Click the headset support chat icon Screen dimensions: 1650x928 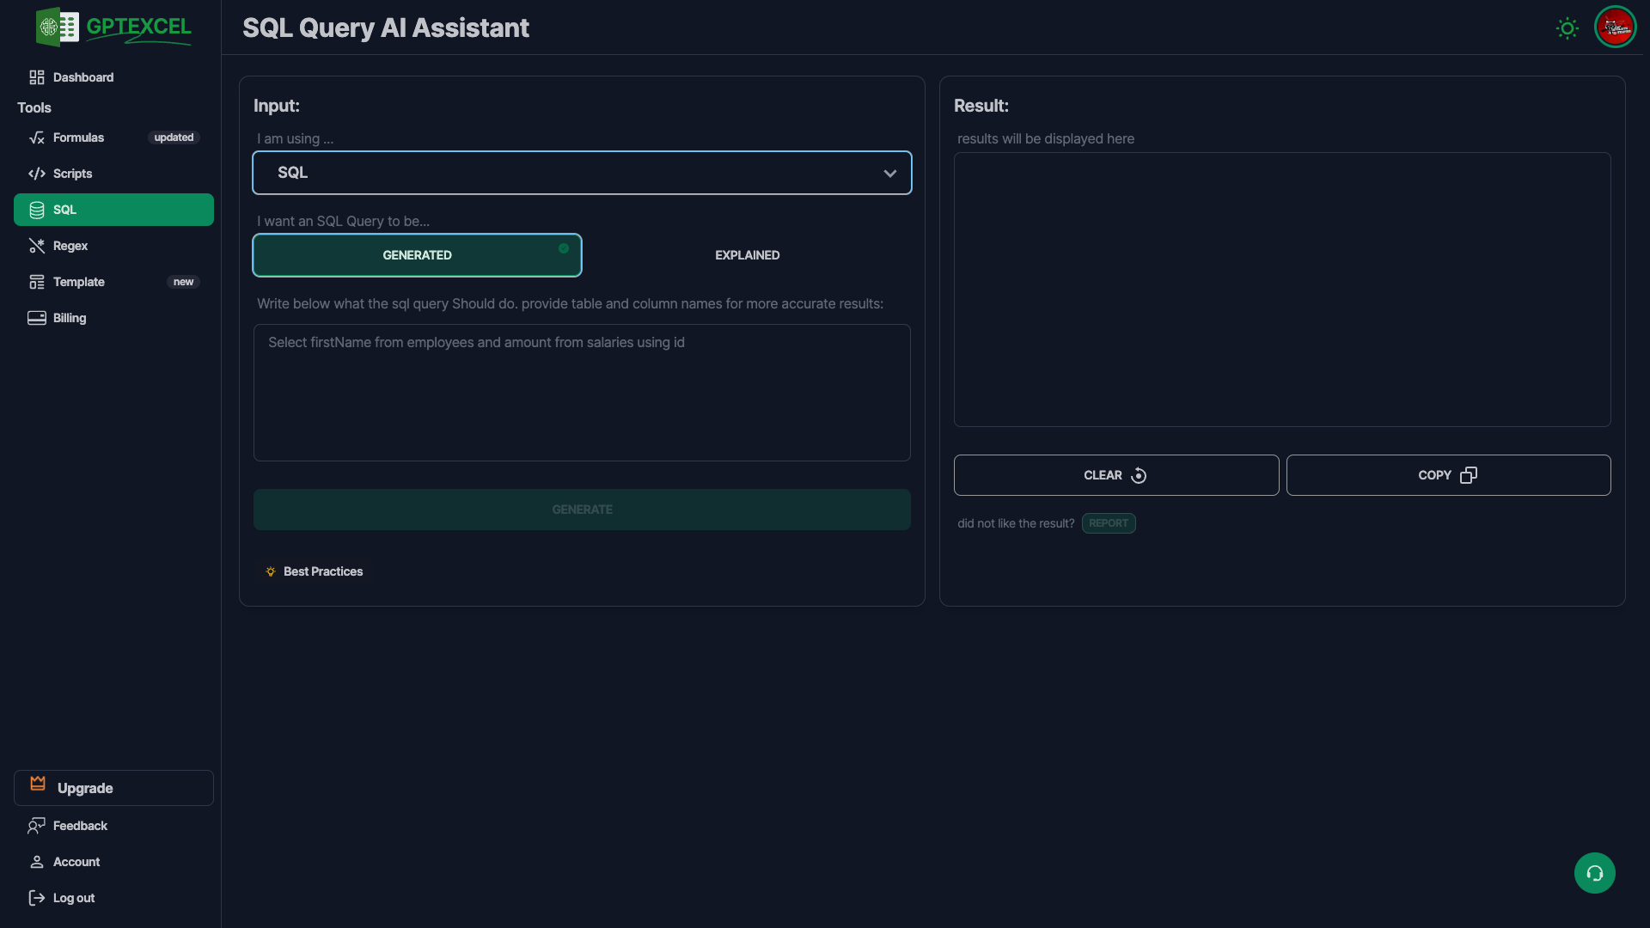pyautogui.click(x=1594, y=873)
